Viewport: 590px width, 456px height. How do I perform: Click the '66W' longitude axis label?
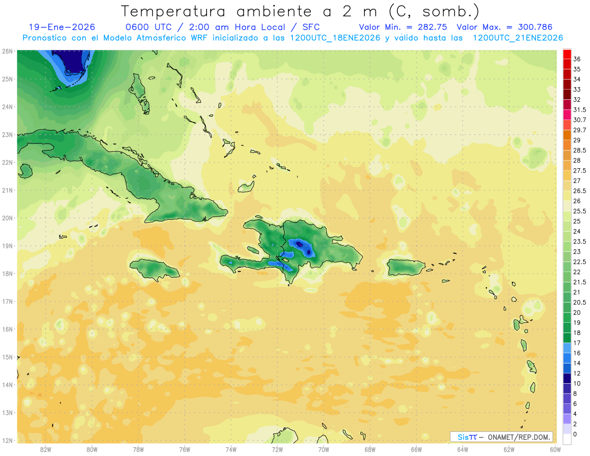point(416,449)
